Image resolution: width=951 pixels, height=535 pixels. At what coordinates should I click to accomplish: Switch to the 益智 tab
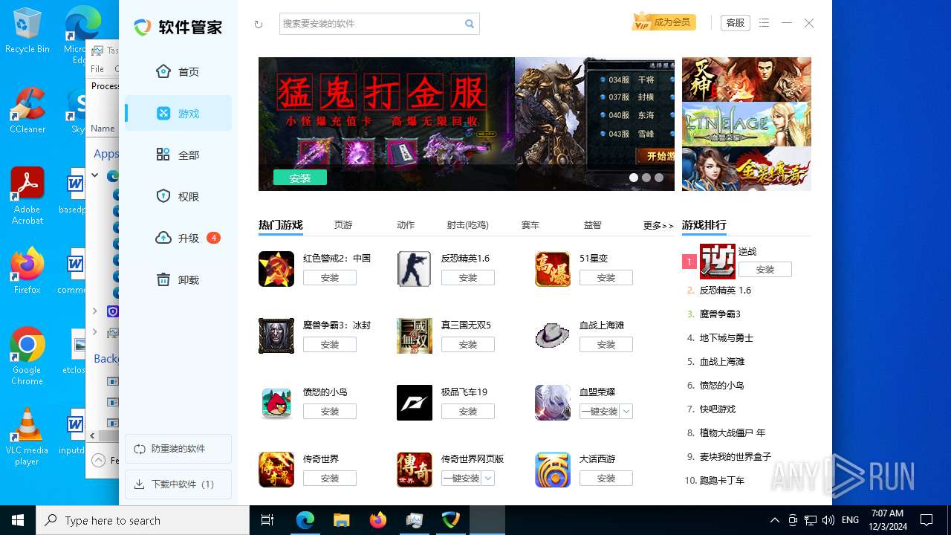pos(592,225)
